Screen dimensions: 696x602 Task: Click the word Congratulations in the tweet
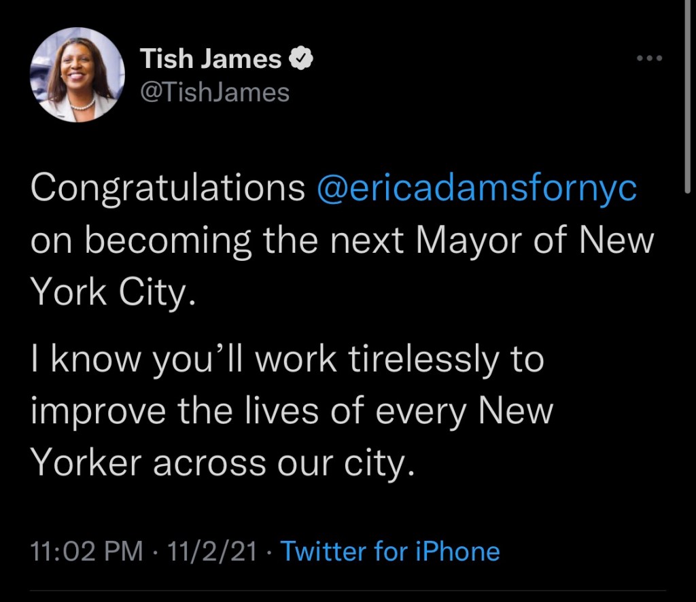pos(168,188)
